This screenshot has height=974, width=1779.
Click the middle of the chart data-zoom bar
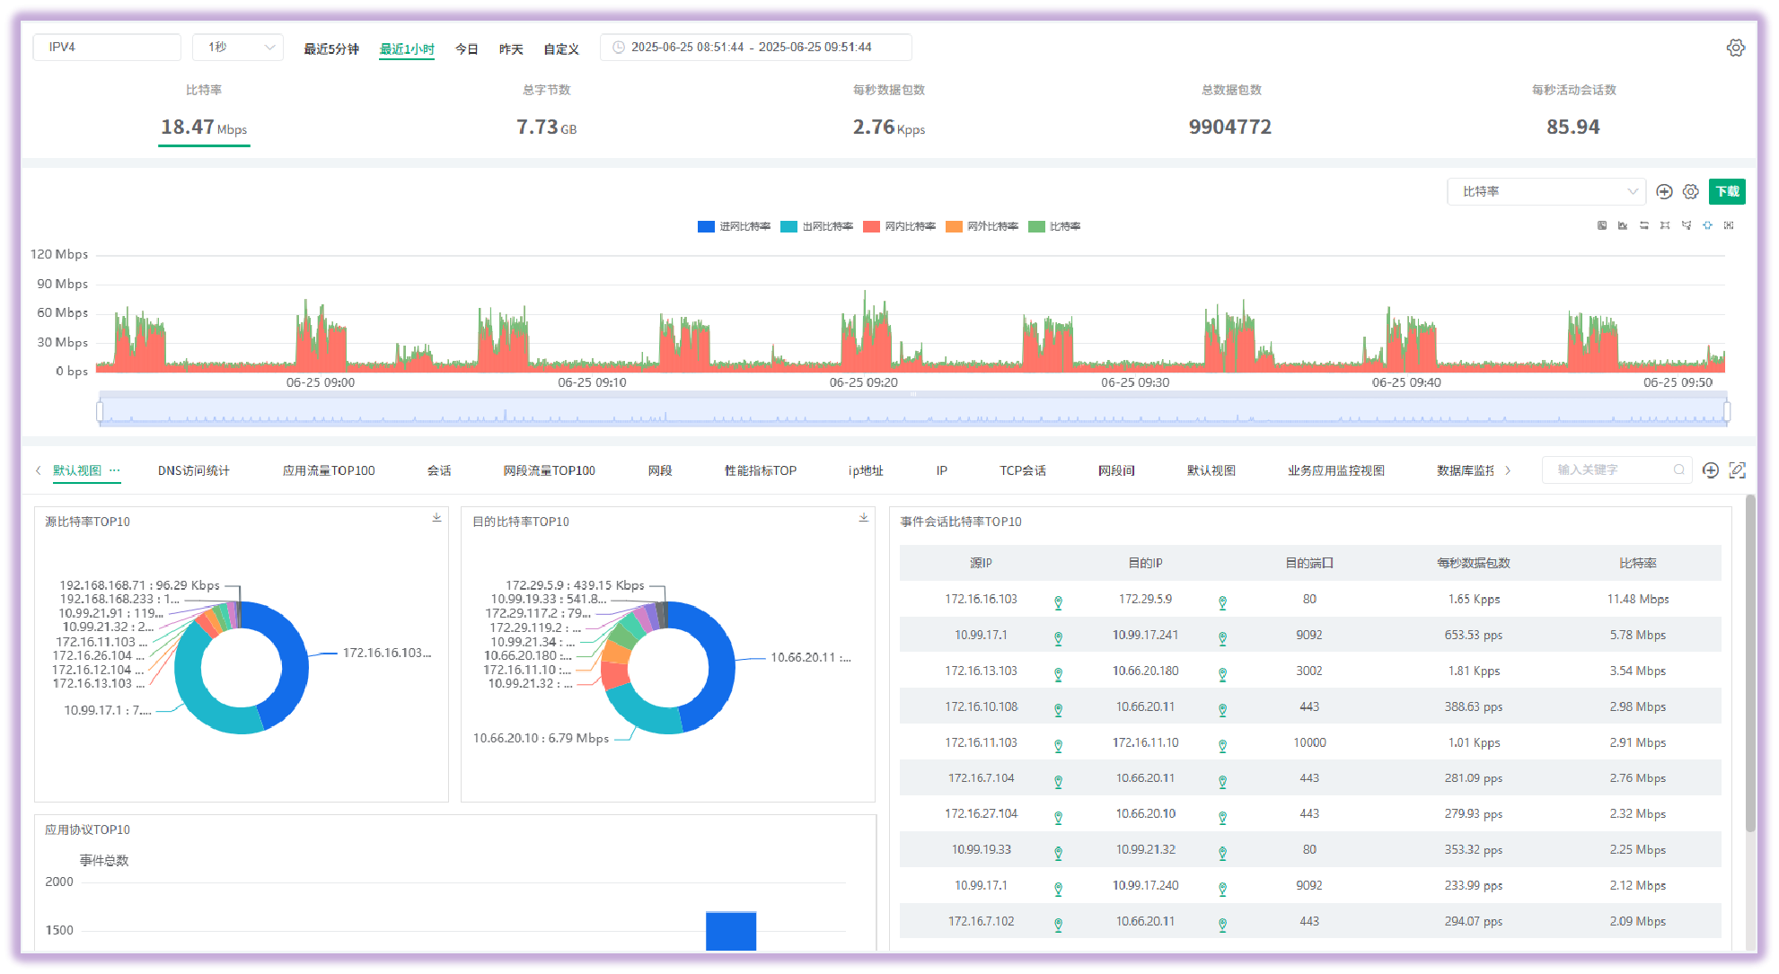pyautogui.click(x=913, y=411)
